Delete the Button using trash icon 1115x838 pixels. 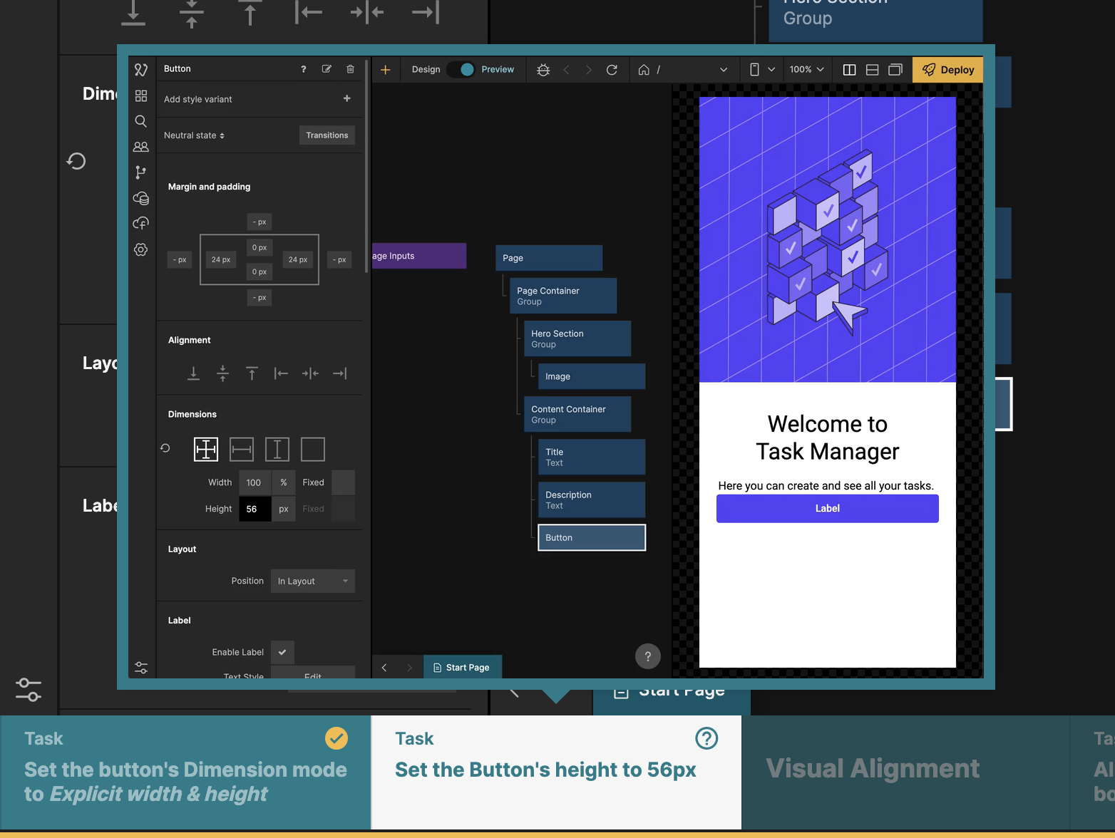(350, 69)
